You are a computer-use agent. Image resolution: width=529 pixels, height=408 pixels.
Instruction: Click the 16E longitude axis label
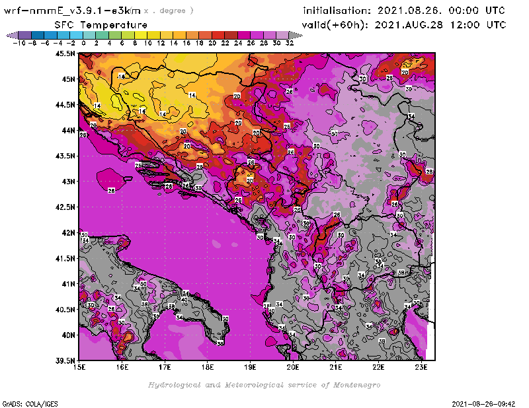tap(122, 367)
